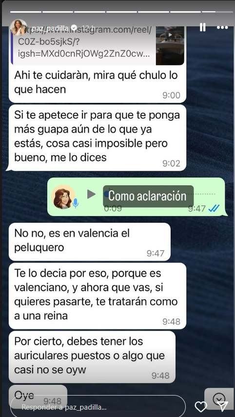The image size is (235, 417).
Task: Click the reel video thumbnail in link preview
Action: click(x=170, y=45)
